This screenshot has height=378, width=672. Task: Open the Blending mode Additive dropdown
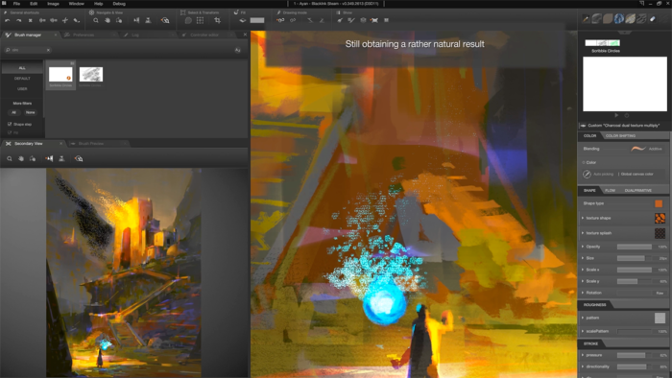647,149
